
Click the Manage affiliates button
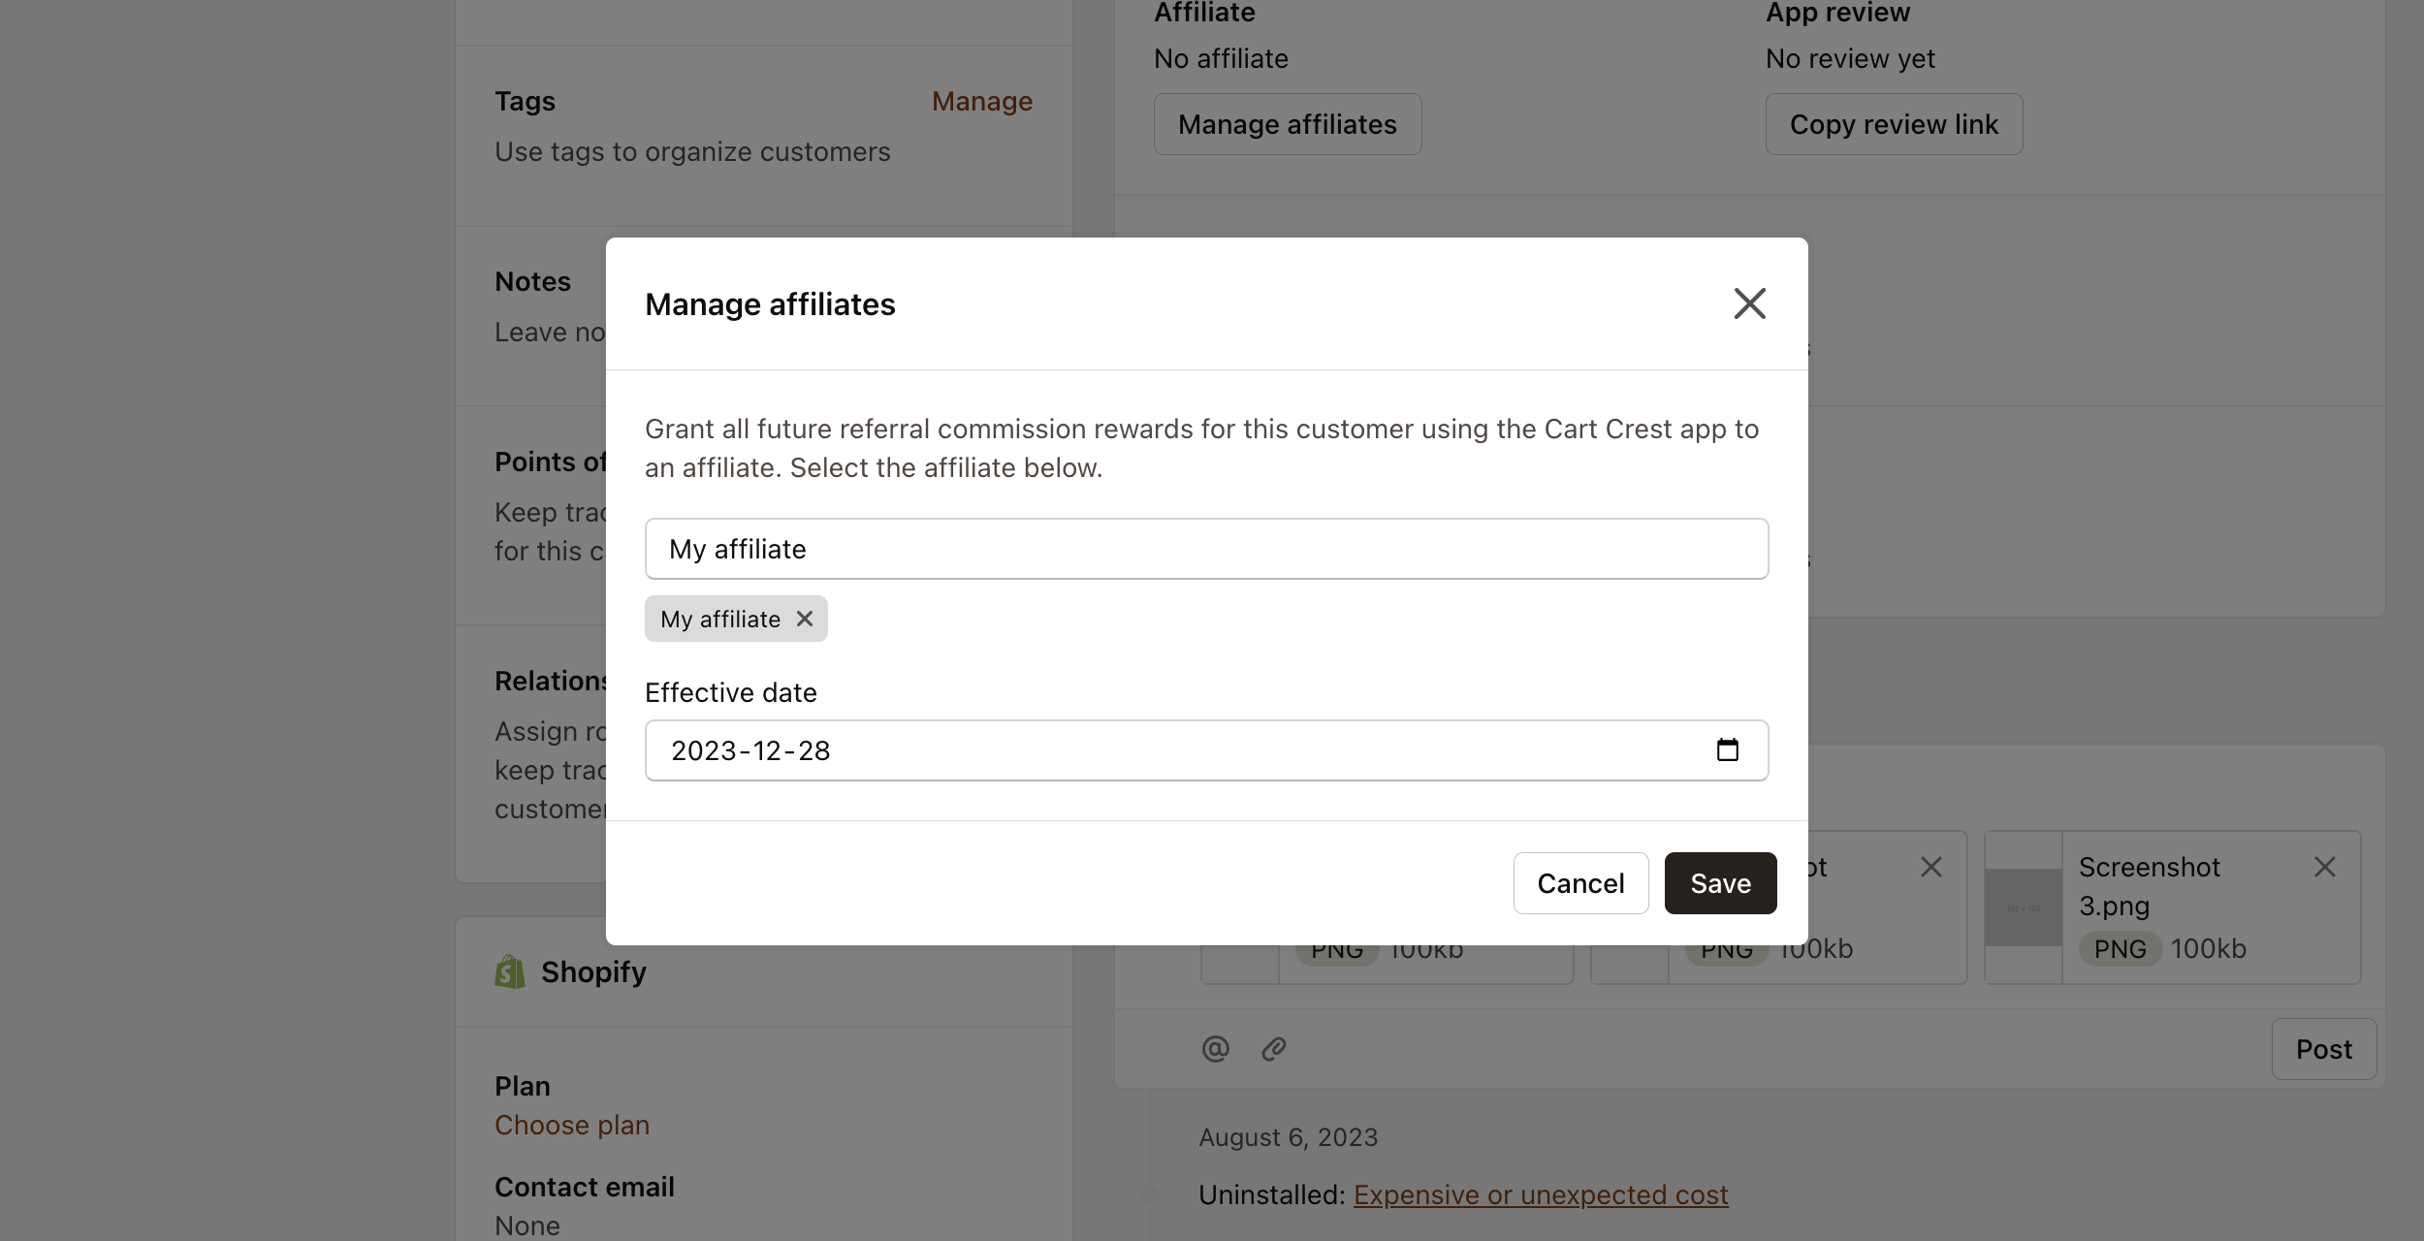1288,124
